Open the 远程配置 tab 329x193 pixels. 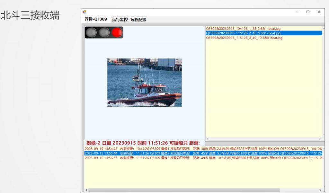pyautogui.click(x=138, y=20)
